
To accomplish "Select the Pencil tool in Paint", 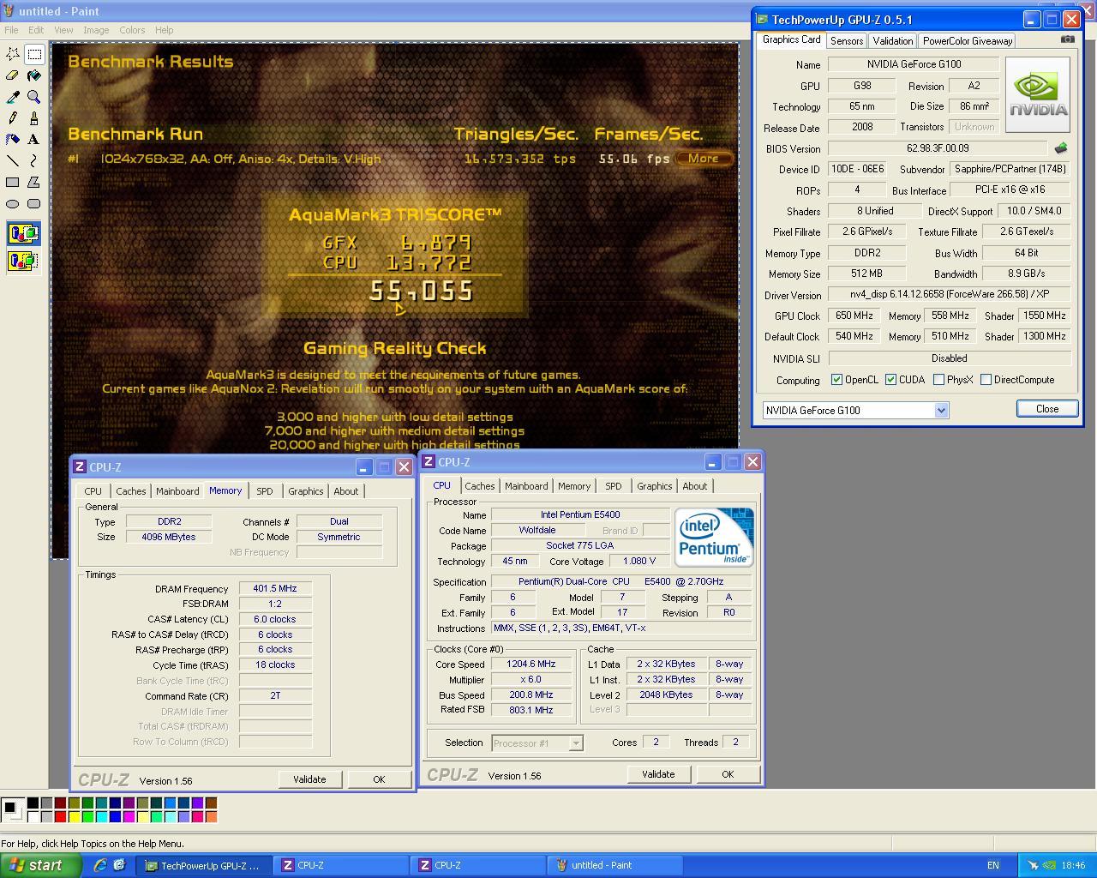I will click(13, 118).
